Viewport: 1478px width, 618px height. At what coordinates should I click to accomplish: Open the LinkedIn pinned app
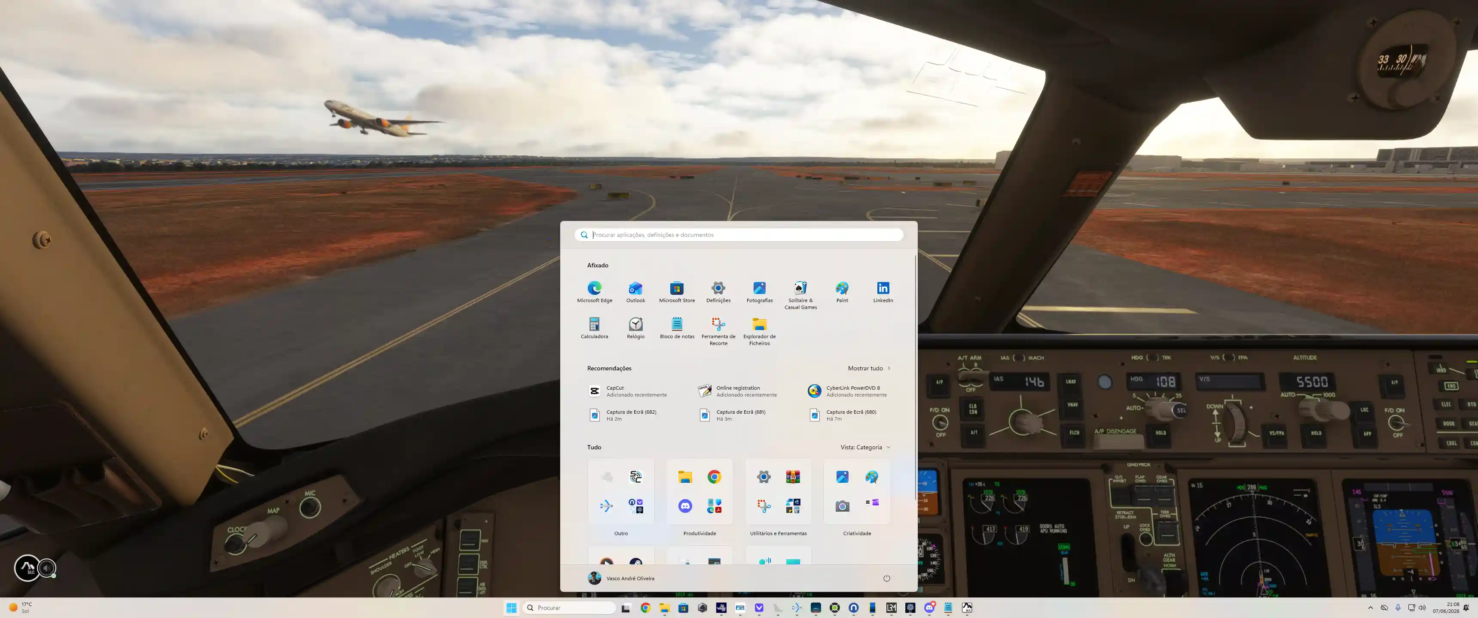pos(883,292)
